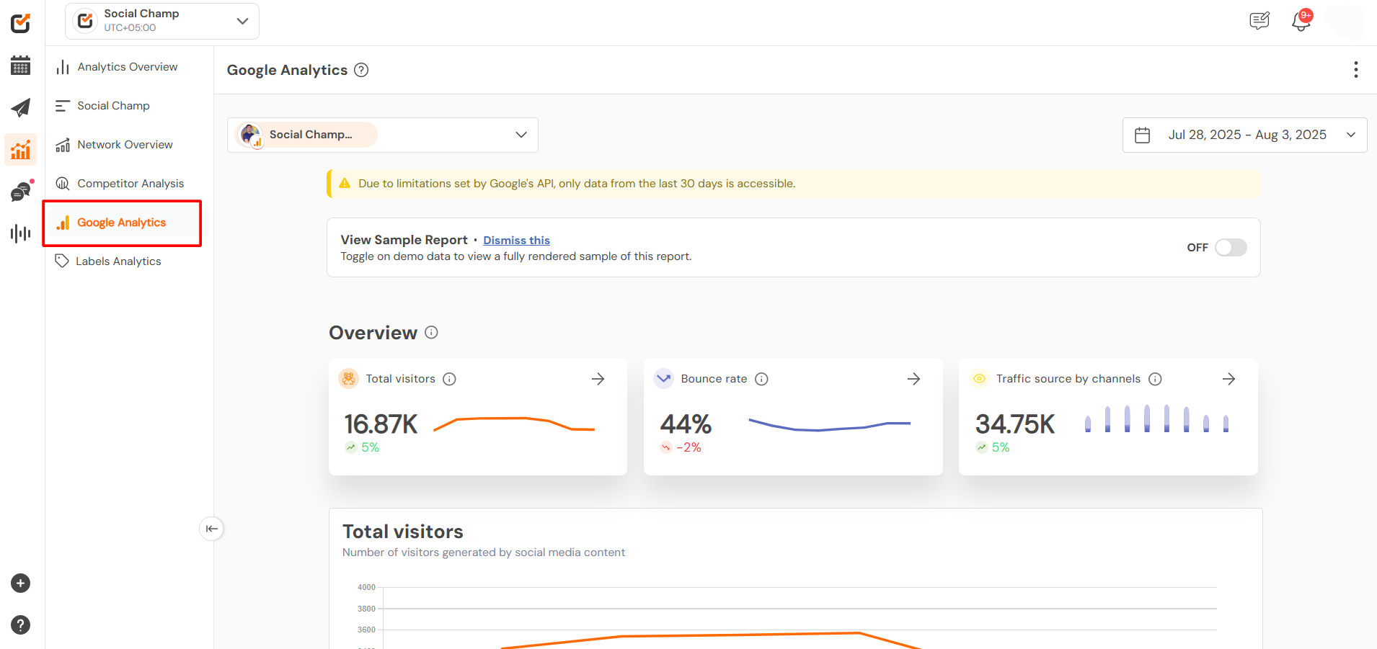Image resolution: width=1377 pixels, height=649 pixels.
Task: Click the help icon beside Google Analytics title
Action: [x=361, y=70]
